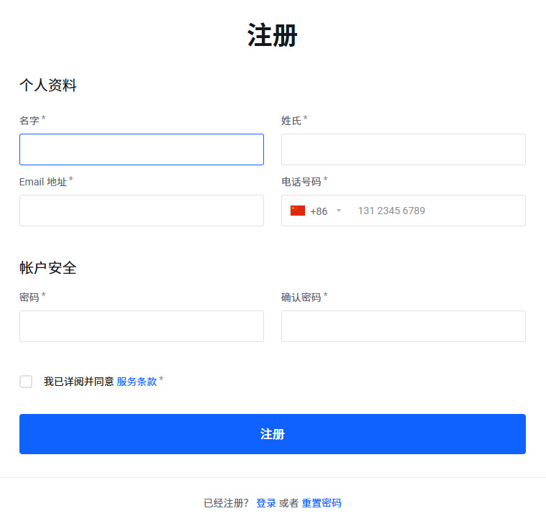Click the 个人资料 section heading
Viewport: 546px width, 516px height.
pyautogui.click(x=48, y=86)
